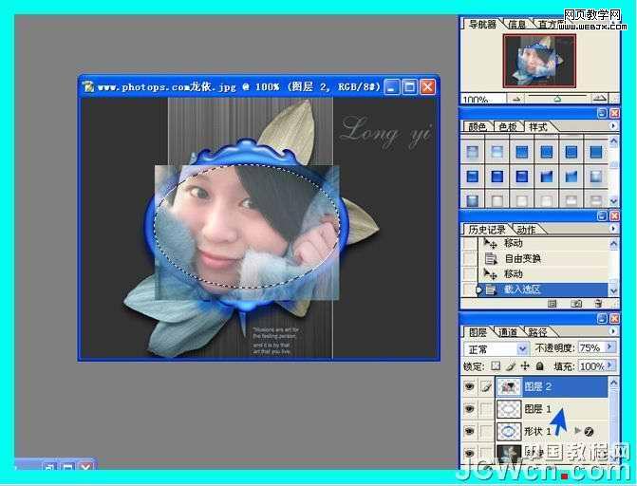
Task: Toggle the link box for 形状 1
Action: (x=486, y=431)
